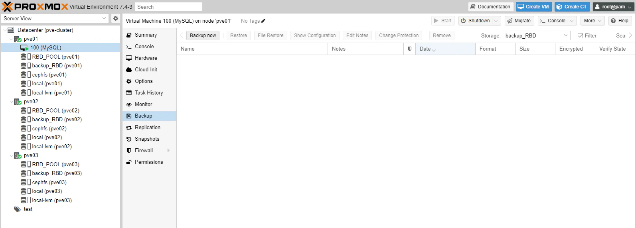Sort by the Name column header
Image resolution: width=636 pixels, height=228 pixels.
pos(252,49)
